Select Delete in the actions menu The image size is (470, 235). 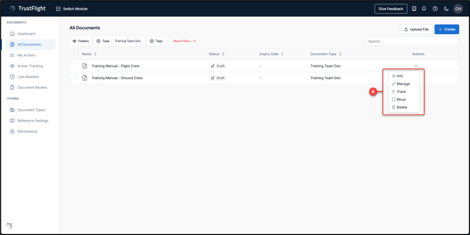pyautogui.click(x=401, y=107)
